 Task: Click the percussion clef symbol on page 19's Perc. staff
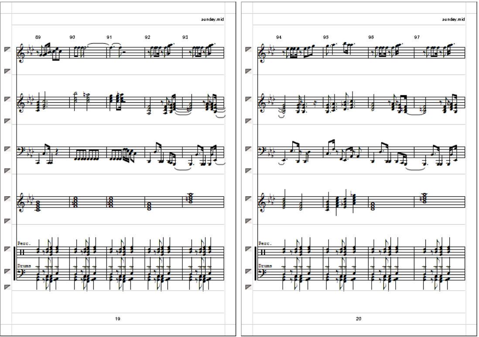click(x=22, y=253)
